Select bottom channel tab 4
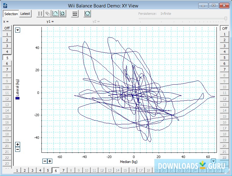This screenshot has width=232, height=176. click(x=40, y=170)
